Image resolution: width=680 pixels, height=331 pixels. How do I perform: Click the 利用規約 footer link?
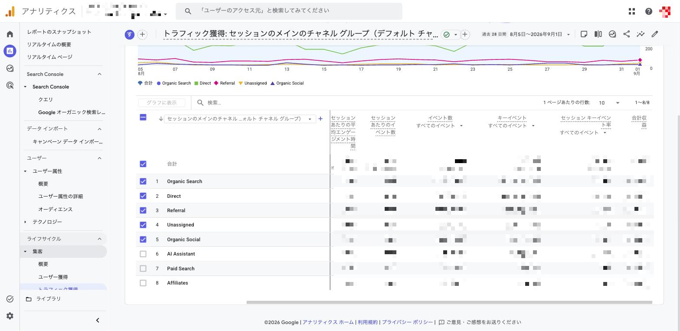click(368, 322)
